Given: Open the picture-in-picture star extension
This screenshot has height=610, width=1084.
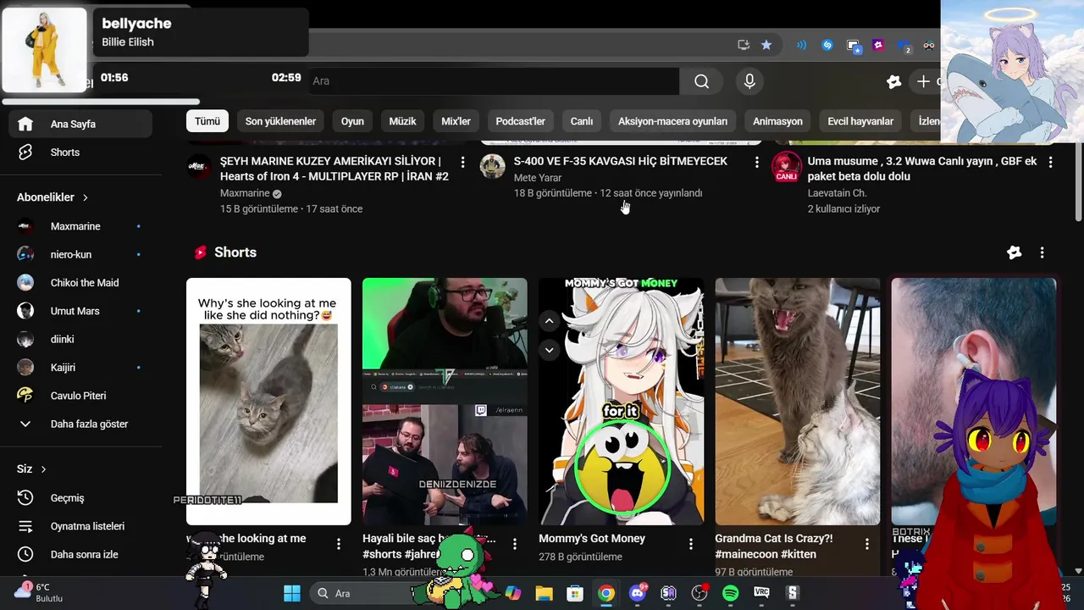Looking at the screenshot, I should click(x=854, y=47).
